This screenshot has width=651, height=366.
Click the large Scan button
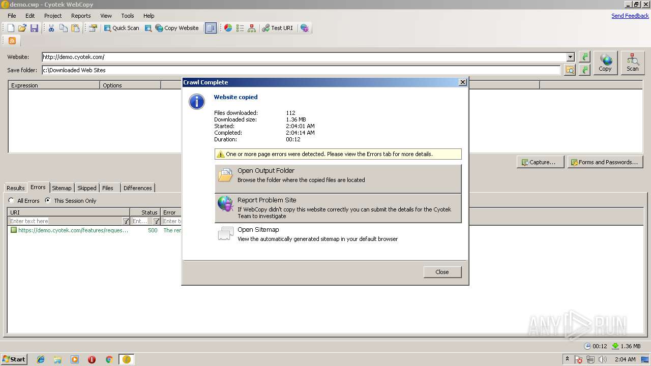[x=633, y=63]
